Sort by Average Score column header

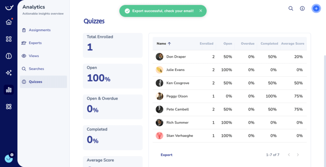(x=292, y=43)
